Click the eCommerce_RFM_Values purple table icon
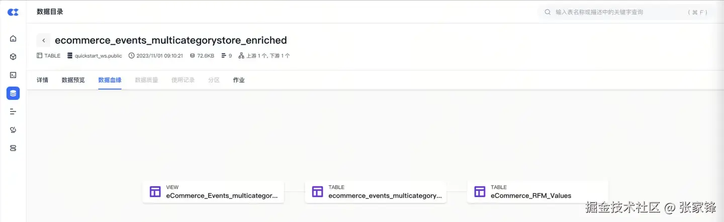This screenshot has width=724, height=222. (x=480, y=192)
